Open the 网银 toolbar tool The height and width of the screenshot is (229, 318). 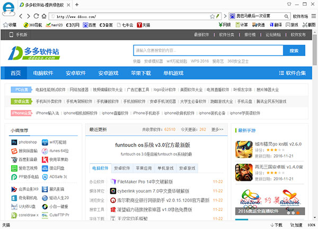pyautogui.click(x=225, y=25)
